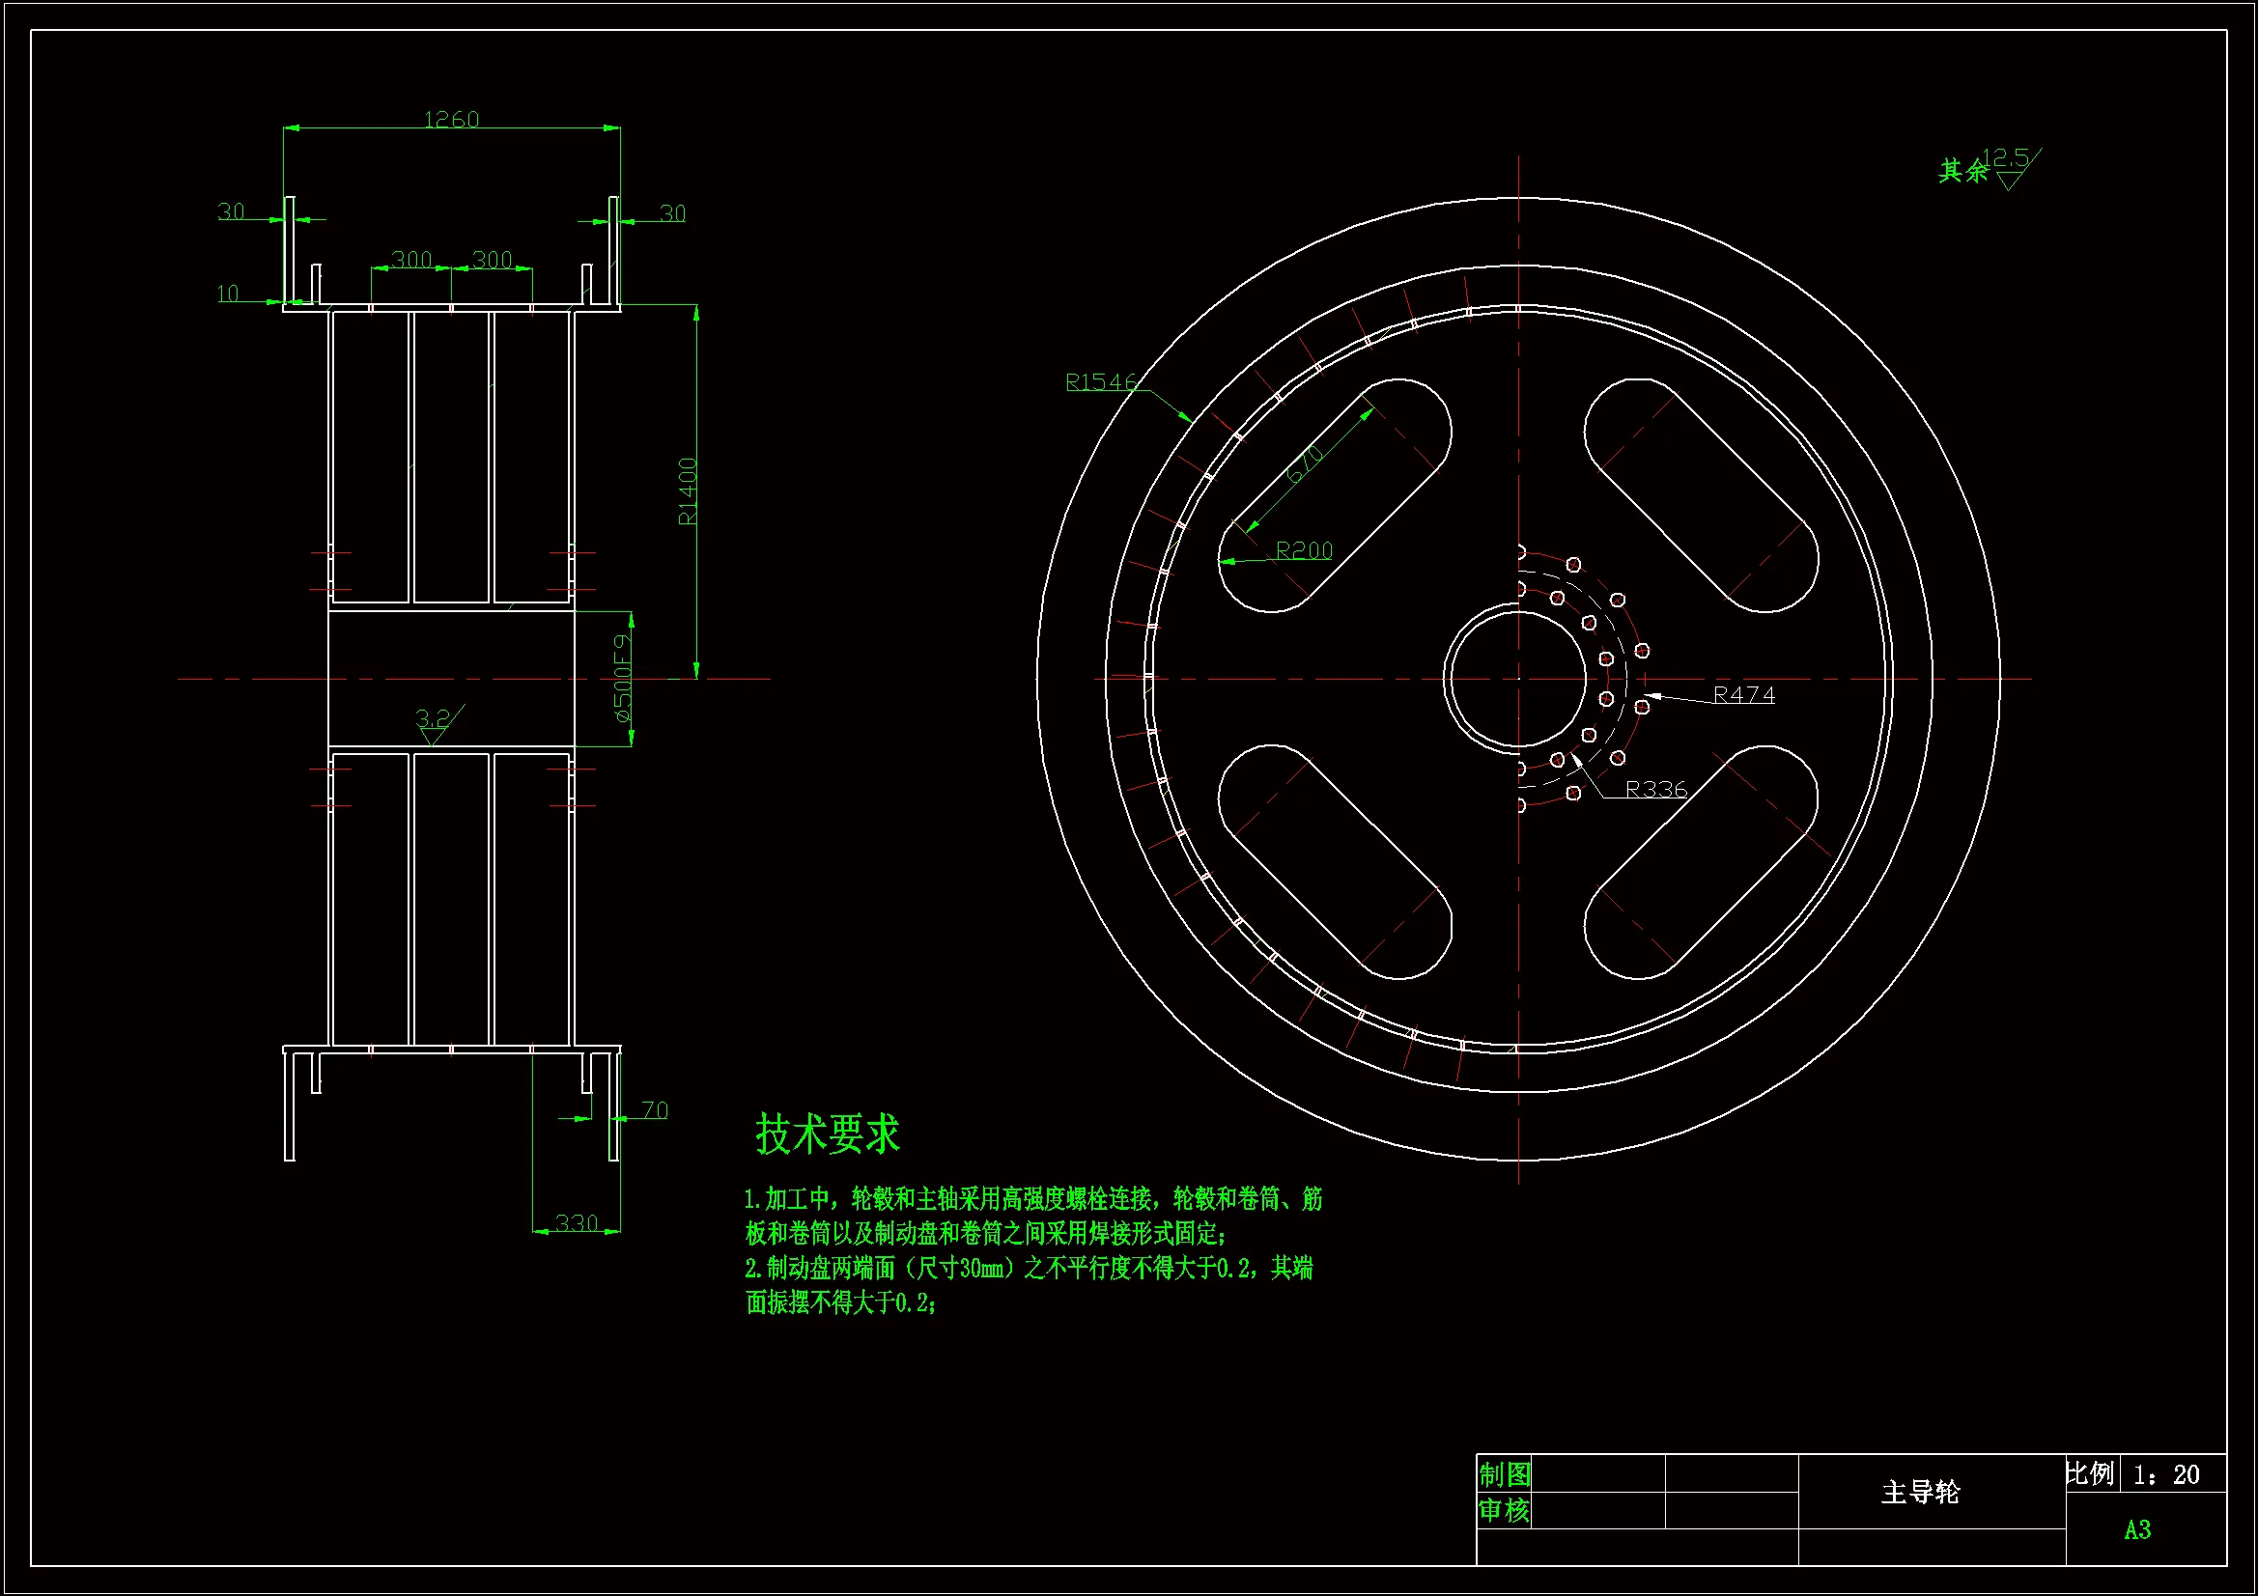2258x1596 pixels.
Task: Select the 审核 title block cell
Action: [x=1505, y=1509]
